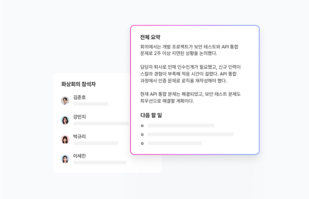Select participant name 박규리

click(x=80, y=136)
